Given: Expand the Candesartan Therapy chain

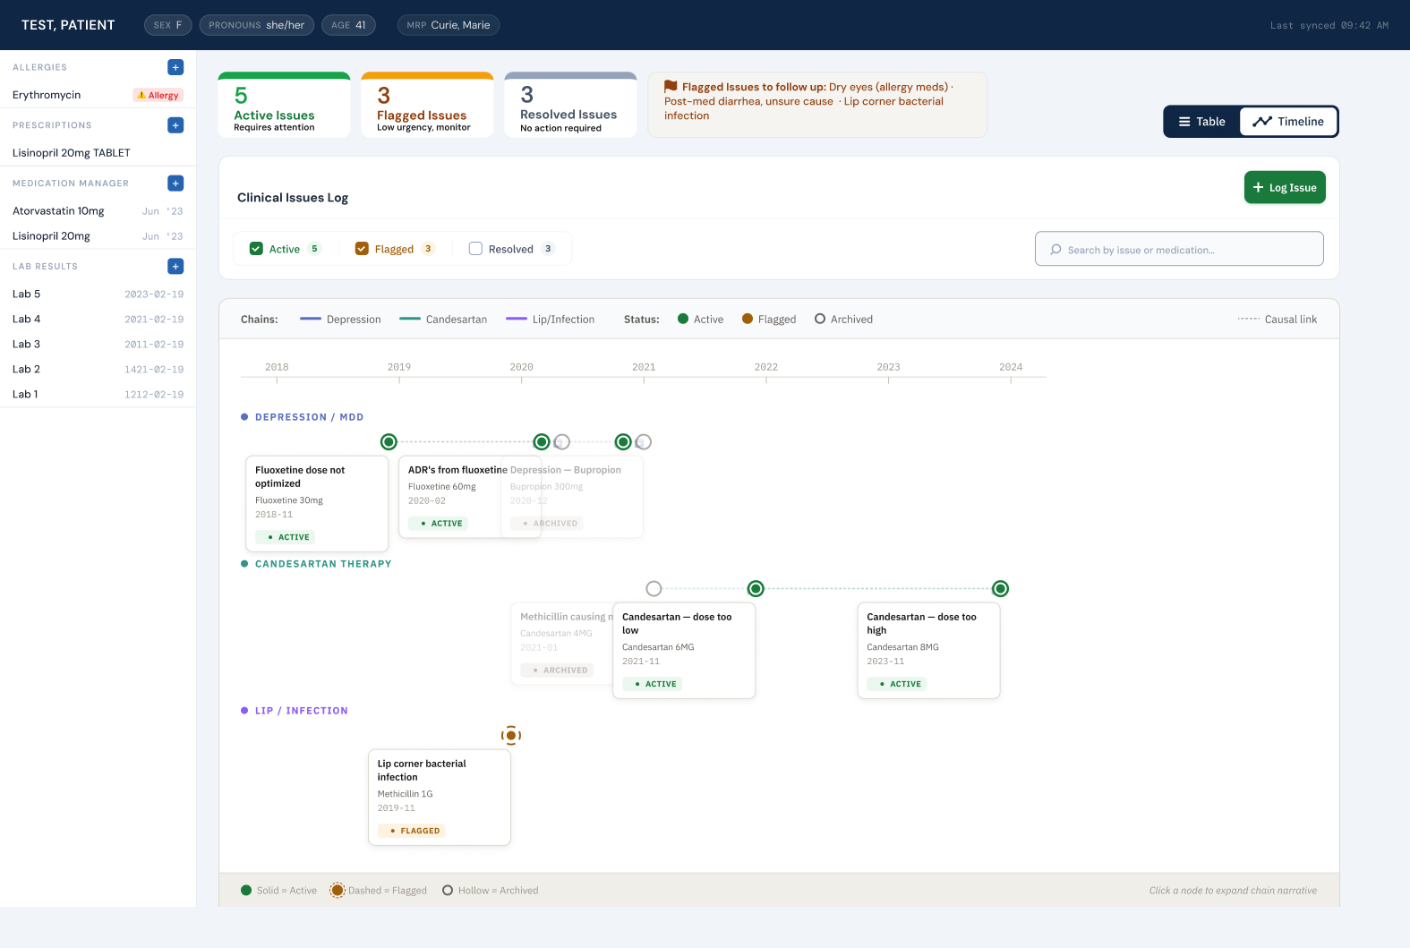Looking at the screenshot, I should (x=322, y=564).
